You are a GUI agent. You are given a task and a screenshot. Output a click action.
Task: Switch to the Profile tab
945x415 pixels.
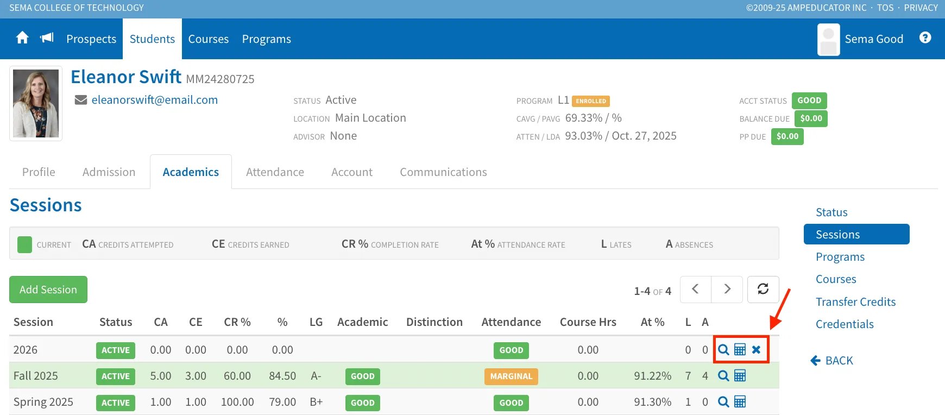pos(39,172)
